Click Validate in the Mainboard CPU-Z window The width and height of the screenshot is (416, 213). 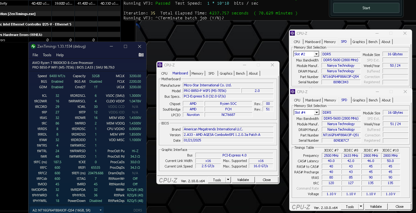(243, 180)
